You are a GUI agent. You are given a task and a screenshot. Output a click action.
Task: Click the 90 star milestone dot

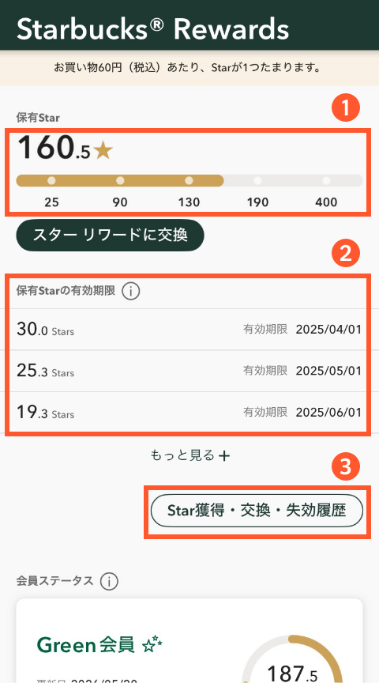click(x=120, y=180)
